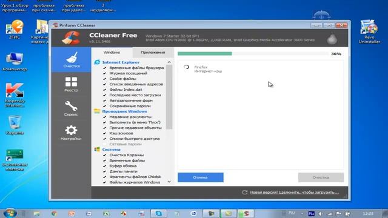The height and width of the screenshot is (218, 388).
Task: Collapse the Система section header
Action: (x=111, y=150)
